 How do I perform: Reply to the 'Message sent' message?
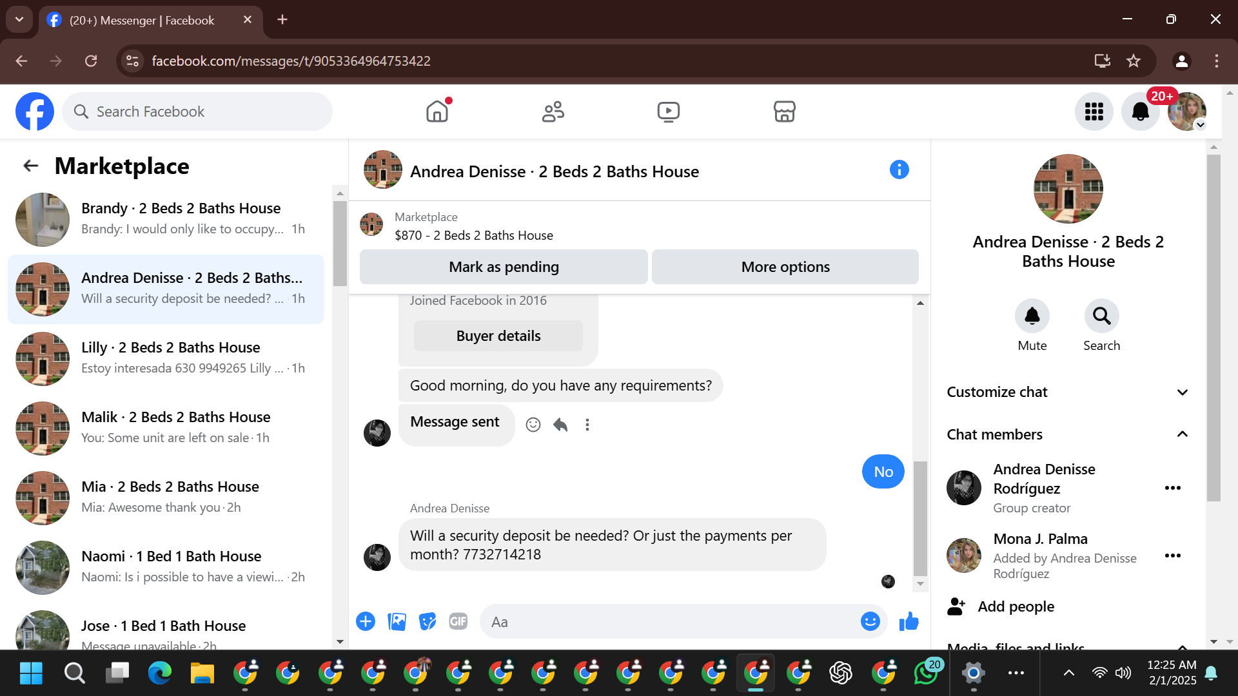click(x=560, y=425)
